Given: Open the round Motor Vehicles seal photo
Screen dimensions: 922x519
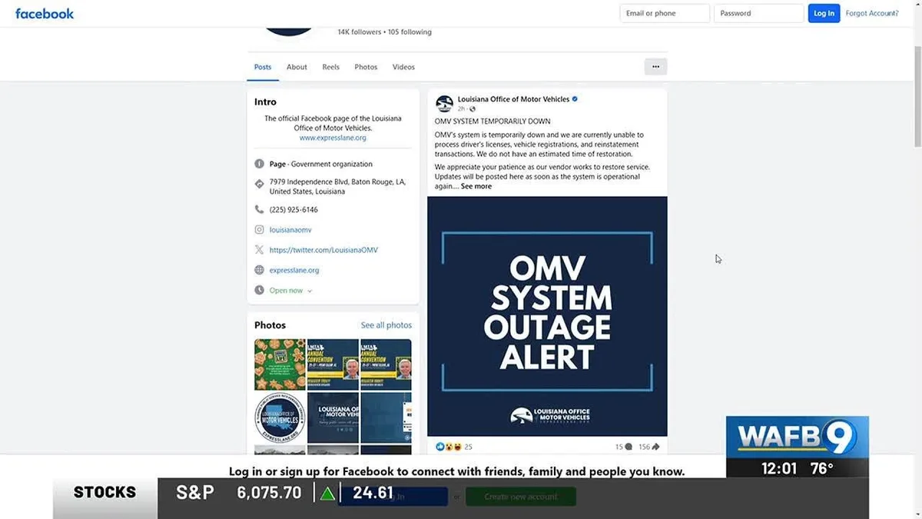Looking at the screenshot, I should point(280,418).
